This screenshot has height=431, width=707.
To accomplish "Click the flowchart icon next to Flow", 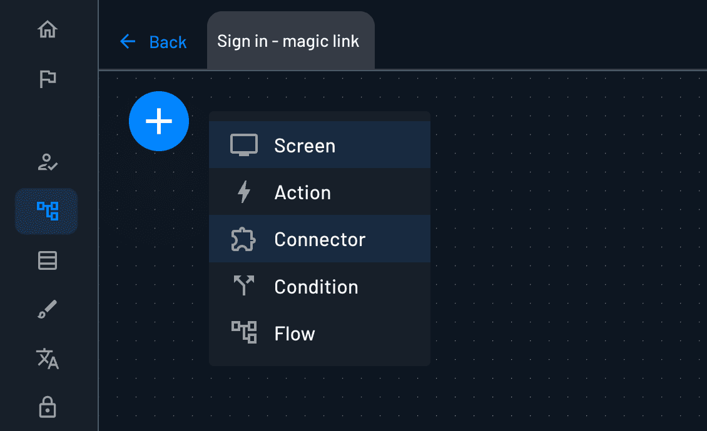I will [244, 332].
